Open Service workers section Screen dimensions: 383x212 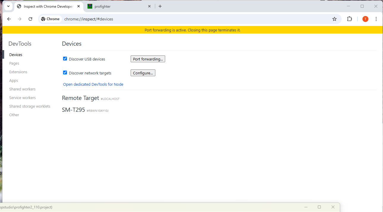(x=22, y=98)
